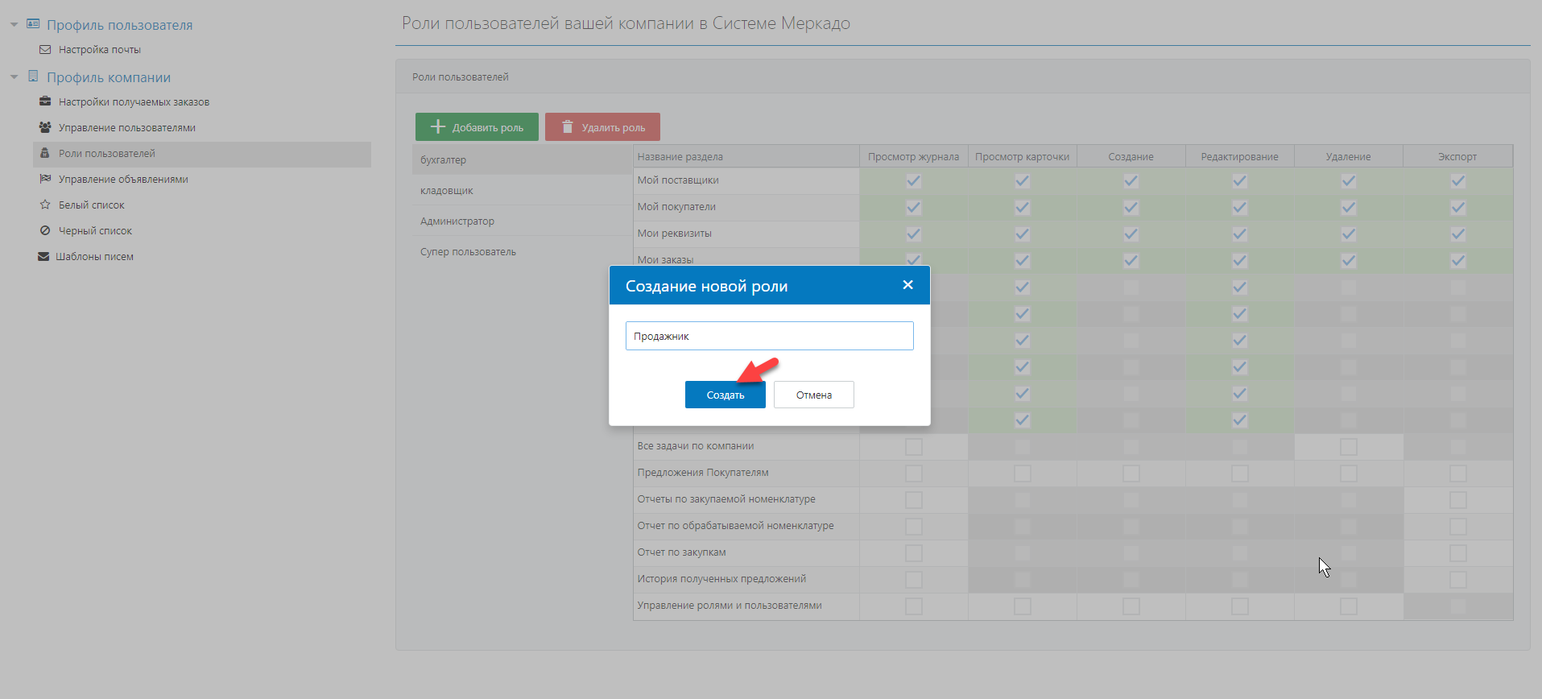Click the role name input field

[769, 336]
